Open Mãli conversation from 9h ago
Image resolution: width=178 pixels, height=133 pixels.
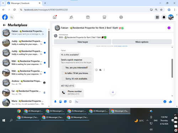coord(24,73)
